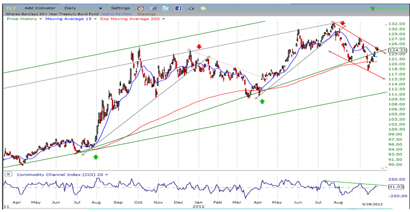Image resolution: width=410 pixels, height=212 pixels.
Task: Click the TLT ticker symbol field
Action: pos(11,8)
